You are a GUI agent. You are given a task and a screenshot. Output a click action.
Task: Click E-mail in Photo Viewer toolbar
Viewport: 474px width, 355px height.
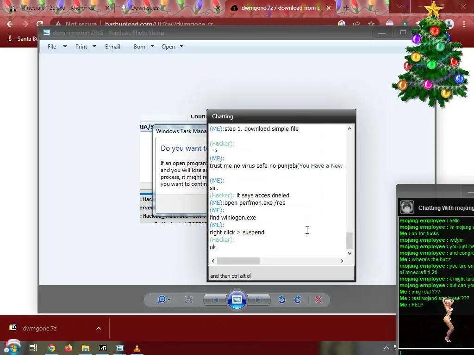point(112,47)
